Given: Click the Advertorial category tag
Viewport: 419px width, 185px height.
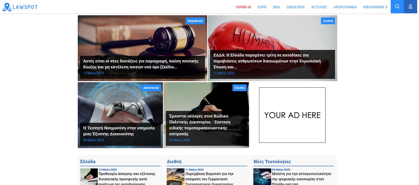Looking at the screenshot, I should 151,88.
